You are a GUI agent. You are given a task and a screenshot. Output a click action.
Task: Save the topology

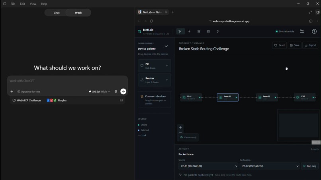tap(295, 45)
